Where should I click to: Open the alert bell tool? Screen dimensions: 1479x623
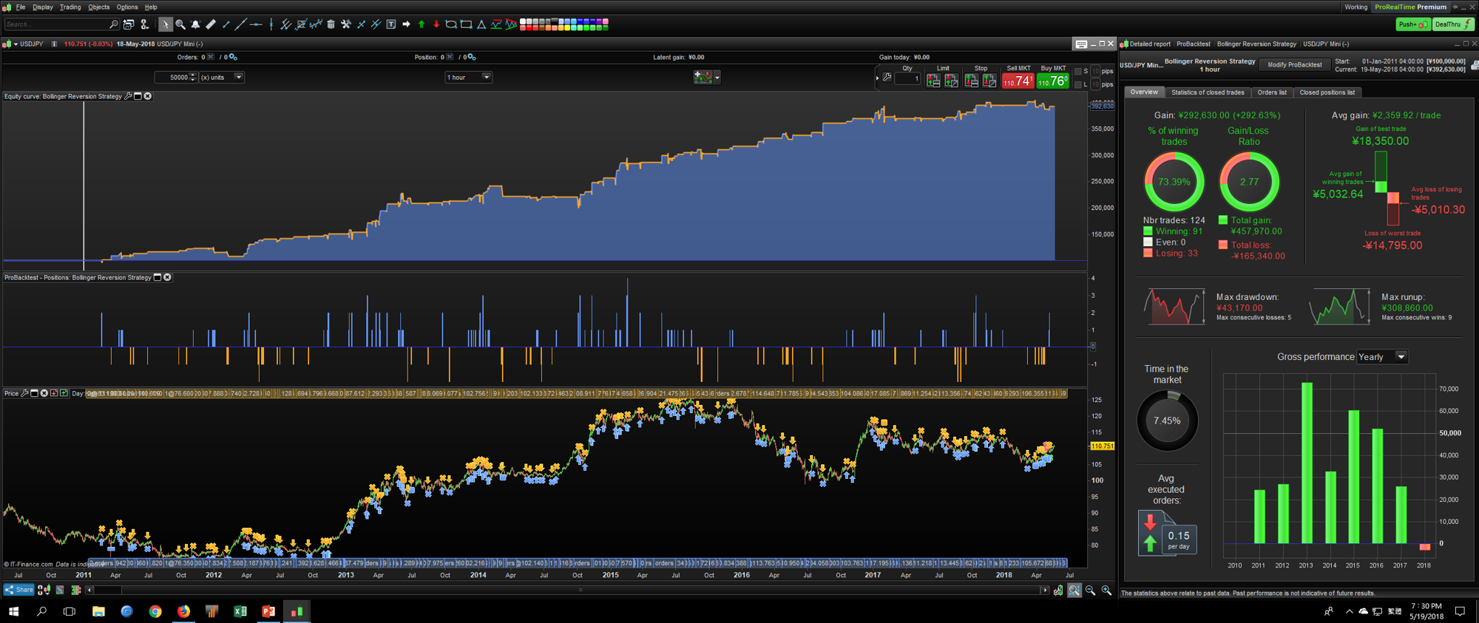pos(195,24)
